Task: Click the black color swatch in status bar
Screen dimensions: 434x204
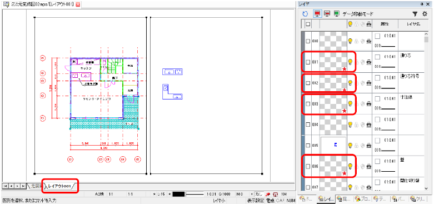Action: click(x=178, y=194)
